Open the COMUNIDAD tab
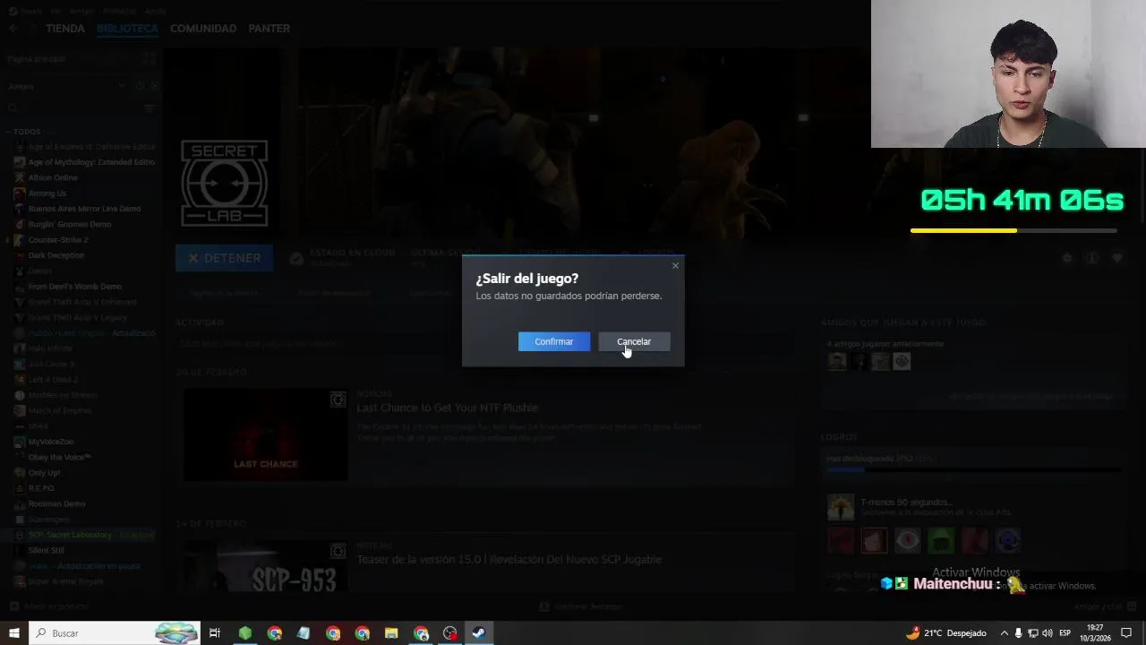 point(203,29)
